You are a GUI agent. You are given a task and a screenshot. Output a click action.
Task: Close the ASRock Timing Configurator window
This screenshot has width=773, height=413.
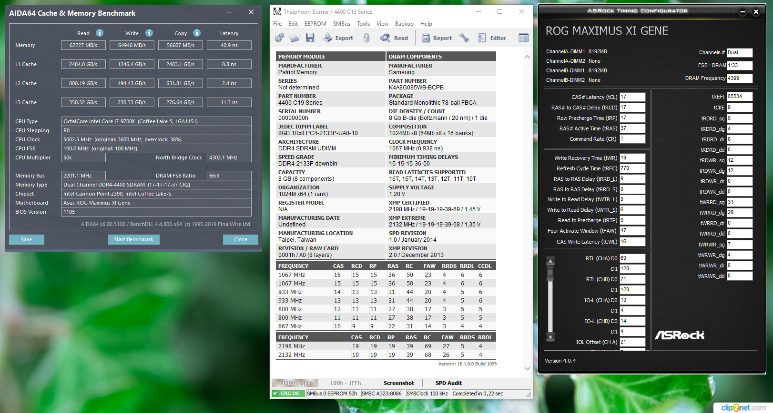(x=756, y=12)
